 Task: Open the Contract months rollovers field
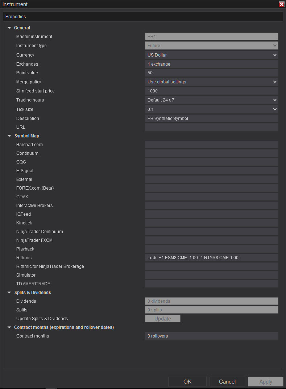point(211,336)
